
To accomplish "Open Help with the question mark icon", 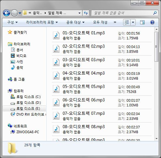I will coord(152,22).
